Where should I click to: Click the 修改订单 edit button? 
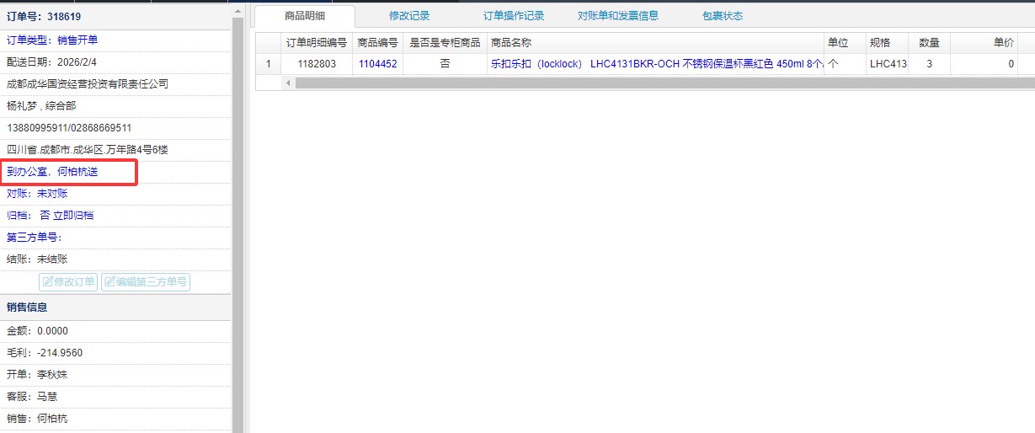click(68, 281)
